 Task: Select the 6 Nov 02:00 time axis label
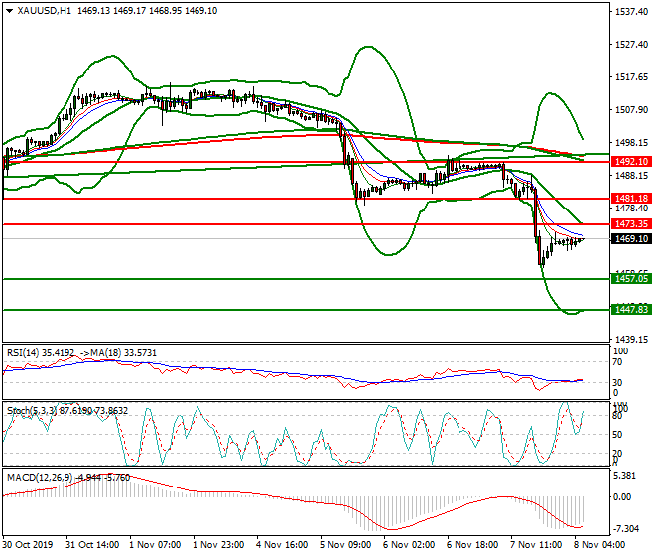coord(409,545)
